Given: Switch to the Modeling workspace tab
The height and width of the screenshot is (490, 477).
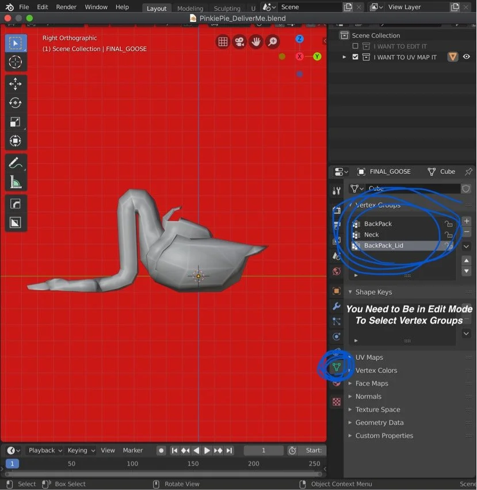Looking at the screenshot, I should [x=190, y=9].
